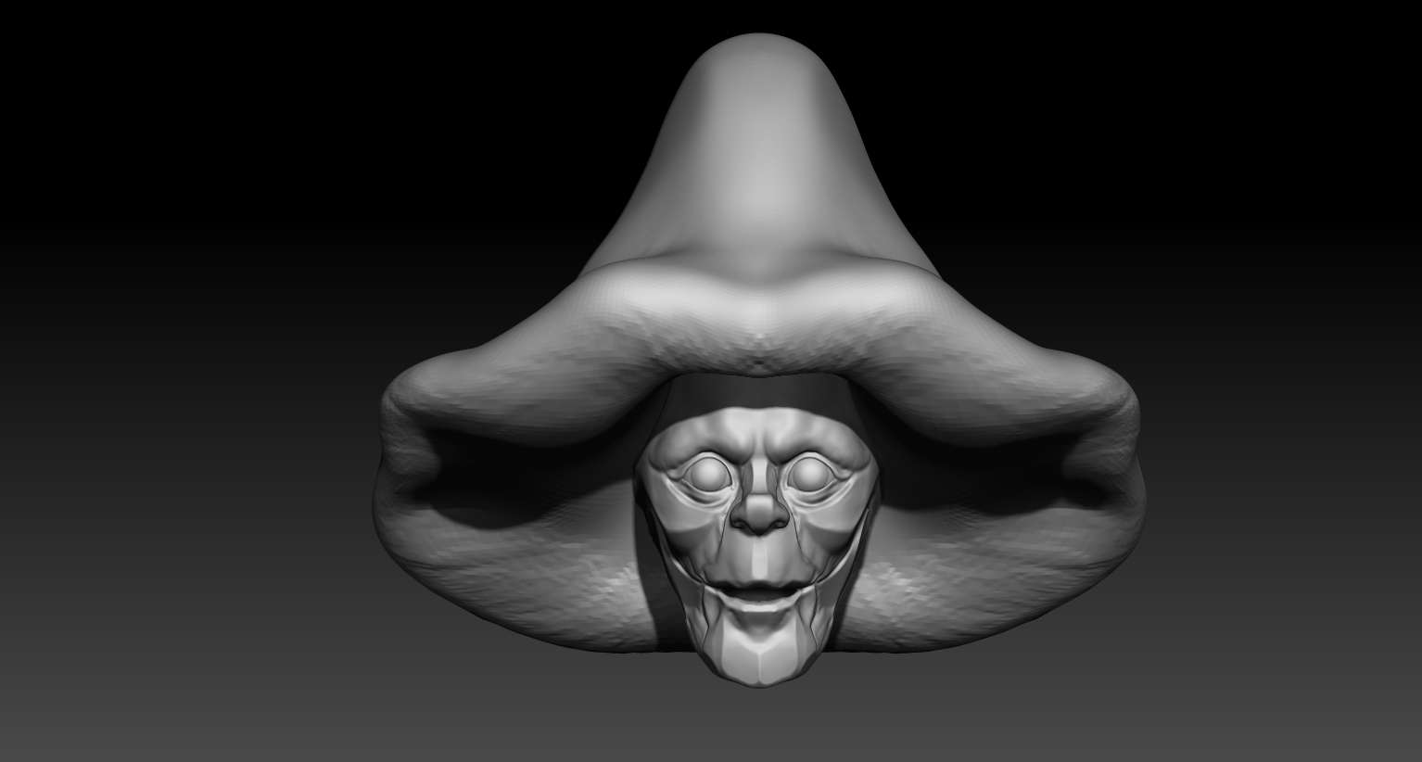The height and width of the screenshot is (762, 1422).
Task: Click the left eye of the sculpt
Action: click(709, 473)
